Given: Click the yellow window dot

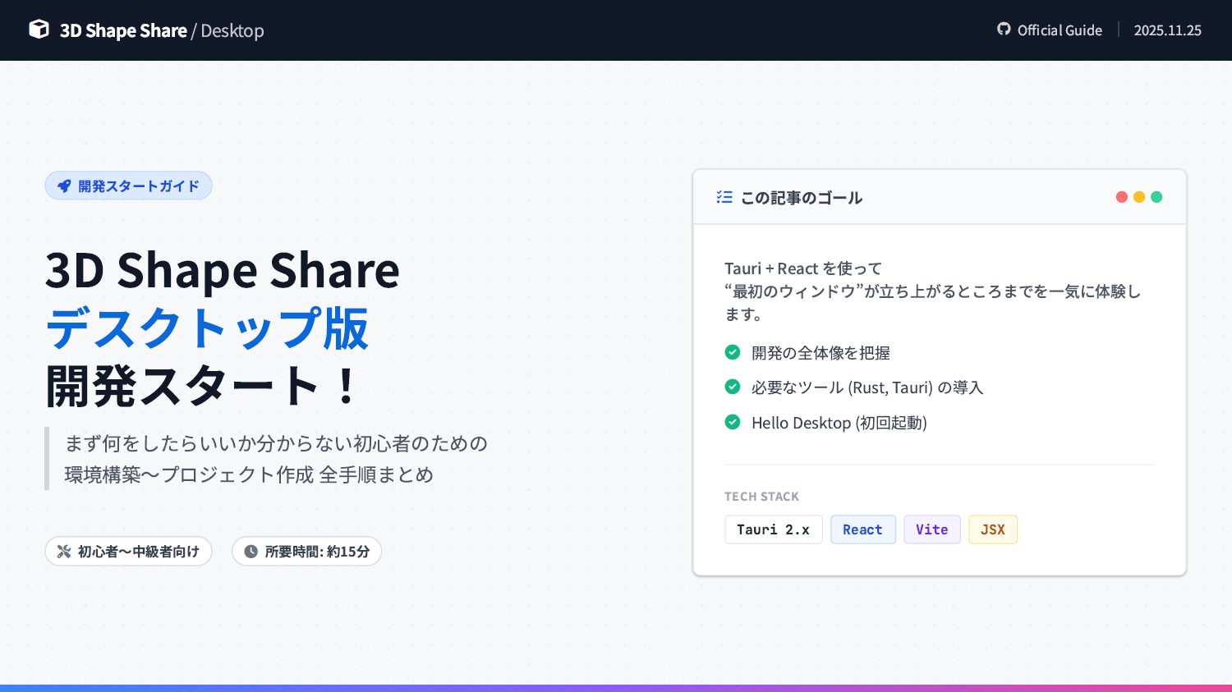Looking at the screenshot, I should click(1139, 197).
